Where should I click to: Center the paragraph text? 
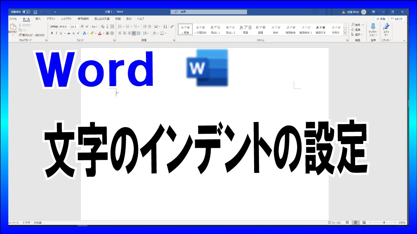124,33
